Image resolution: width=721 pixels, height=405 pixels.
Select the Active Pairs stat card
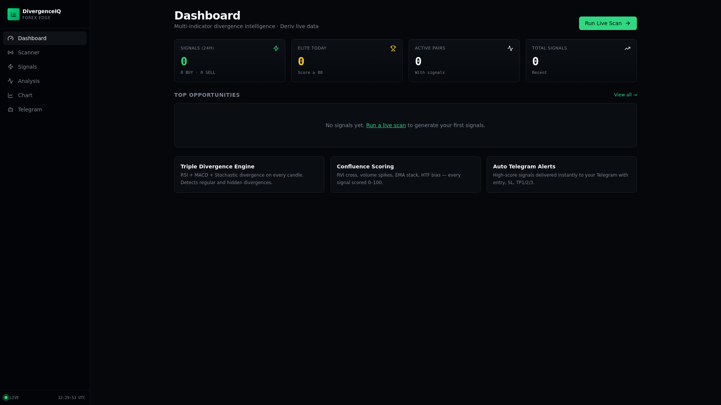(x=464, y=60)
